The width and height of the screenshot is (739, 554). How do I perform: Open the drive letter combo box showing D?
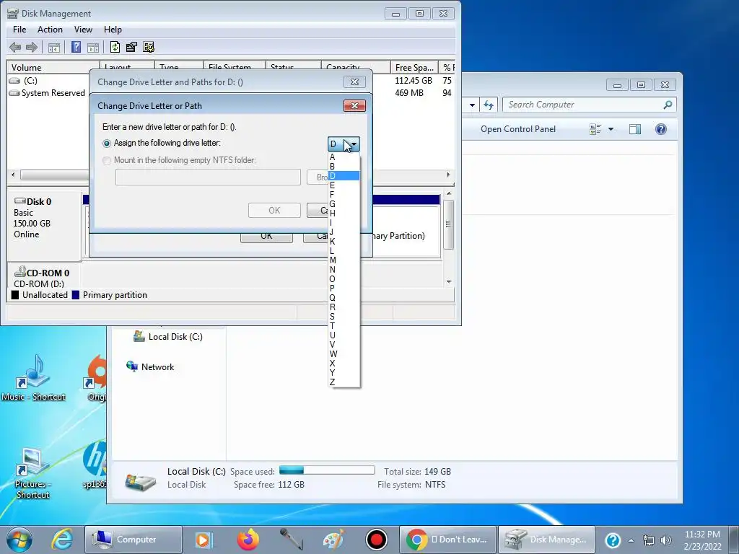pos(344,144)
